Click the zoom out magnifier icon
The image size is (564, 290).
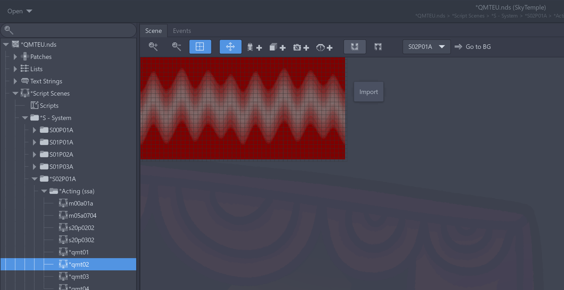[x=177, y=47]
